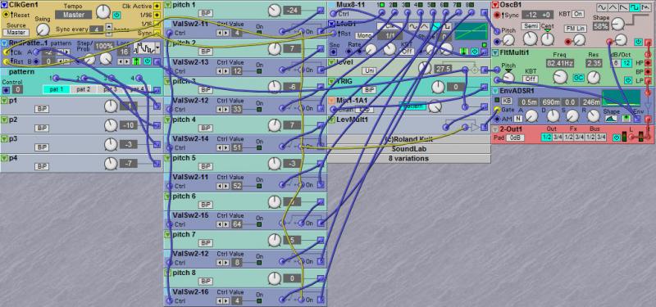The height and width of the screenshot is (307, 656).
Task: Click the Semi button in OscB1
Action: point(530,26)
